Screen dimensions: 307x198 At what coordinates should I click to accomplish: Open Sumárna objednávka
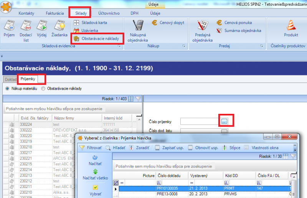coord(239,31)
